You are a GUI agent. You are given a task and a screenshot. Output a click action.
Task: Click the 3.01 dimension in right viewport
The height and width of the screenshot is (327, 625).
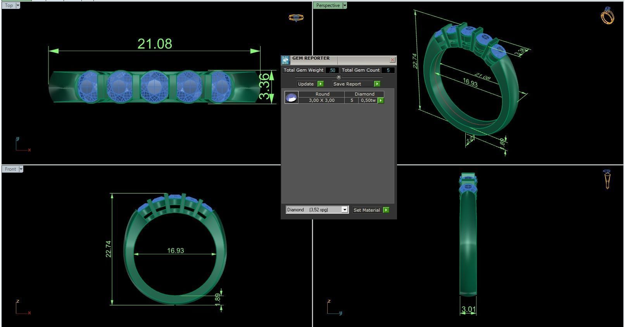pyautogui.click(x=468, y=309)
